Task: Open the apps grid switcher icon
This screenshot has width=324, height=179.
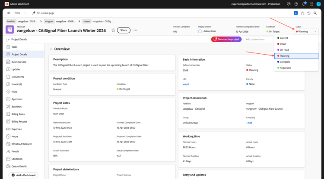Action: coord(311,4)
